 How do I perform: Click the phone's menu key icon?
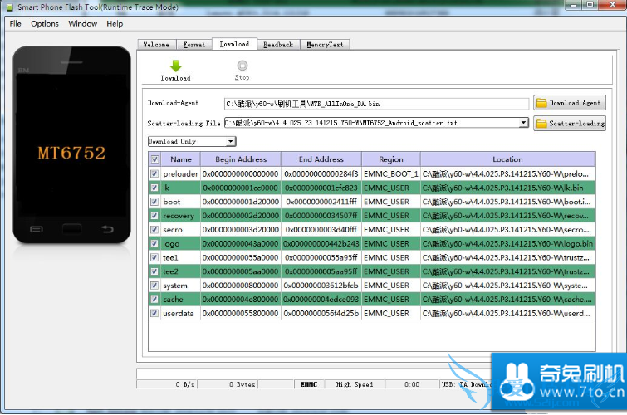(x=36, y=228)
